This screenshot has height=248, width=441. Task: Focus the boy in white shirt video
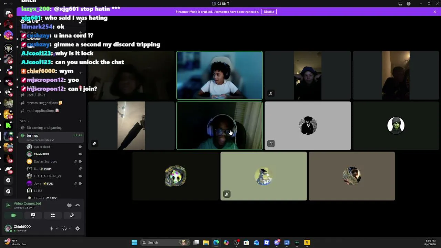pyautogui.click(x=219, y=75)
